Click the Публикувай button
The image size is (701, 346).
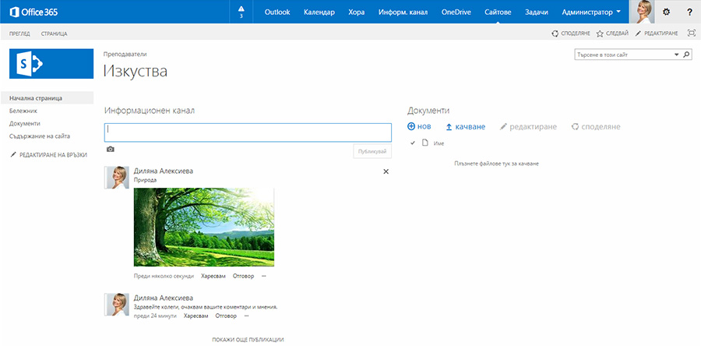coord(372,151)
